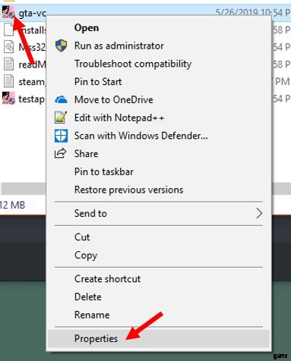Select Cut from the context menu

pos(82,237)
